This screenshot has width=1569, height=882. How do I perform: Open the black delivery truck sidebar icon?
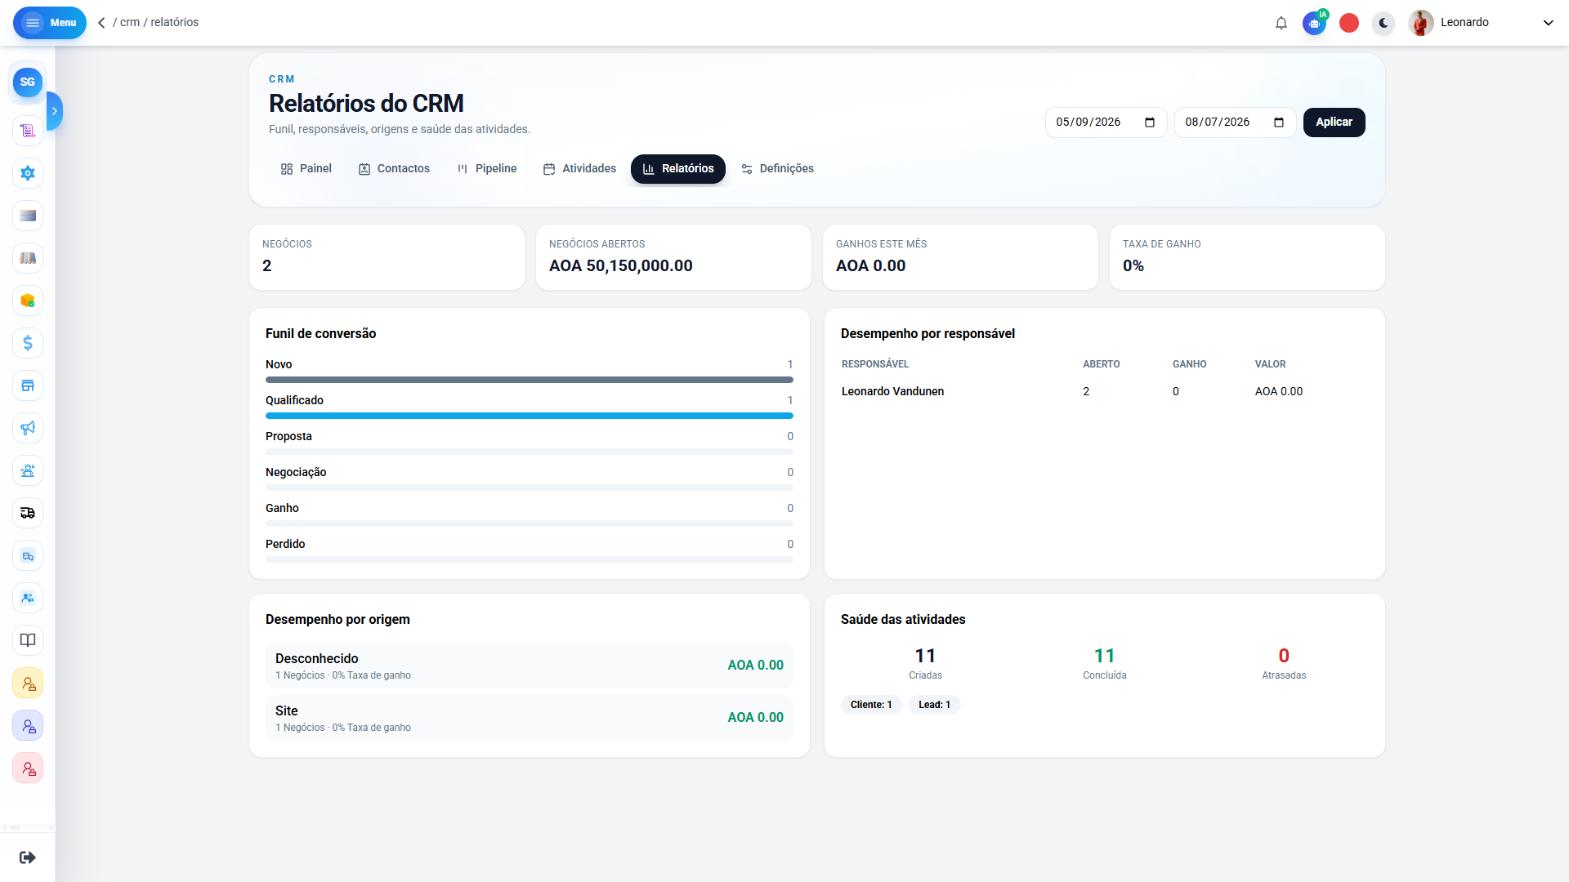point(28,513)
